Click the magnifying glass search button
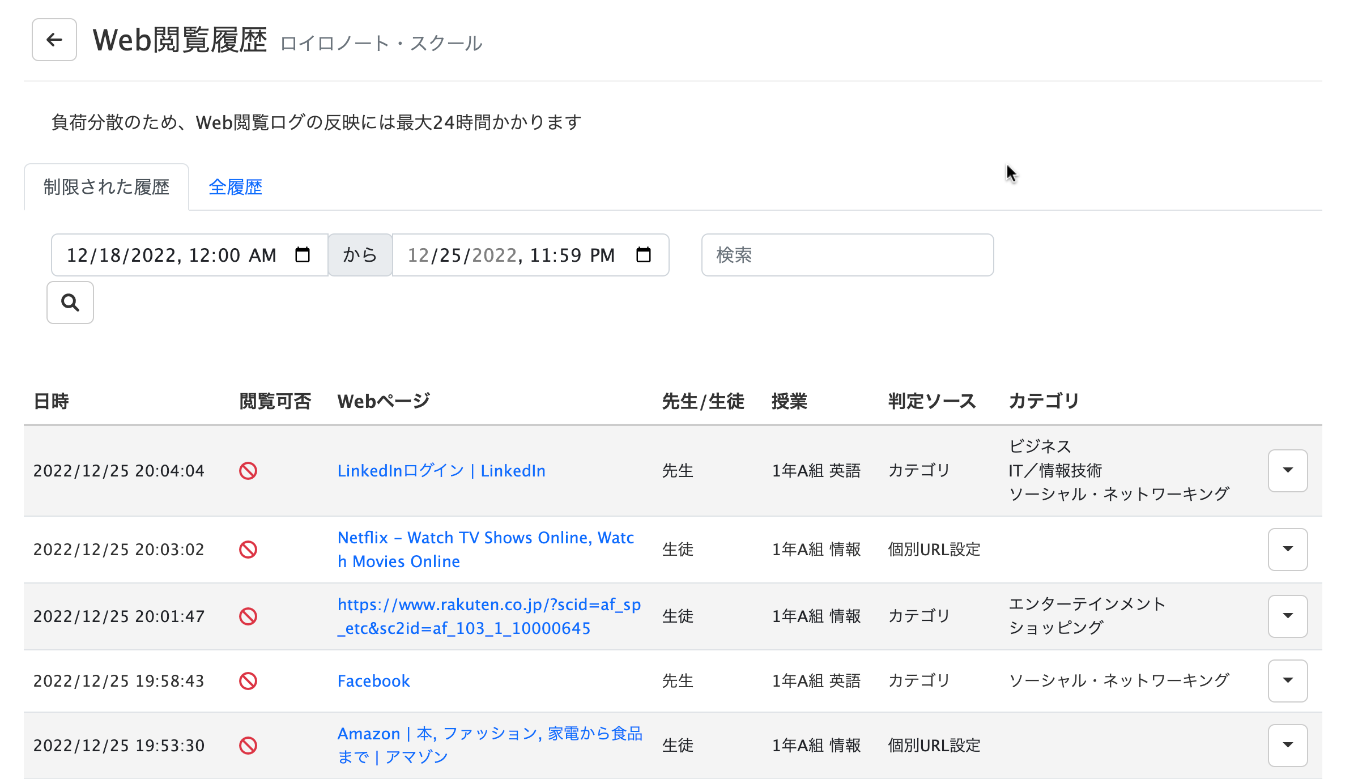Image resolution: width=1358 pixels, height=779 pixels. (x=70, y=303)
